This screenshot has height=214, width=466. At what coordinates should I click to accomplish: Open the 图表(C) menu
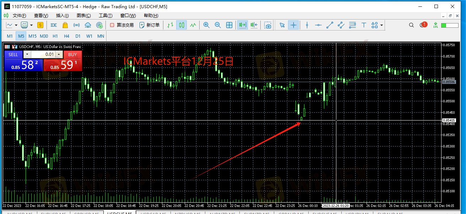coord(83,15)
